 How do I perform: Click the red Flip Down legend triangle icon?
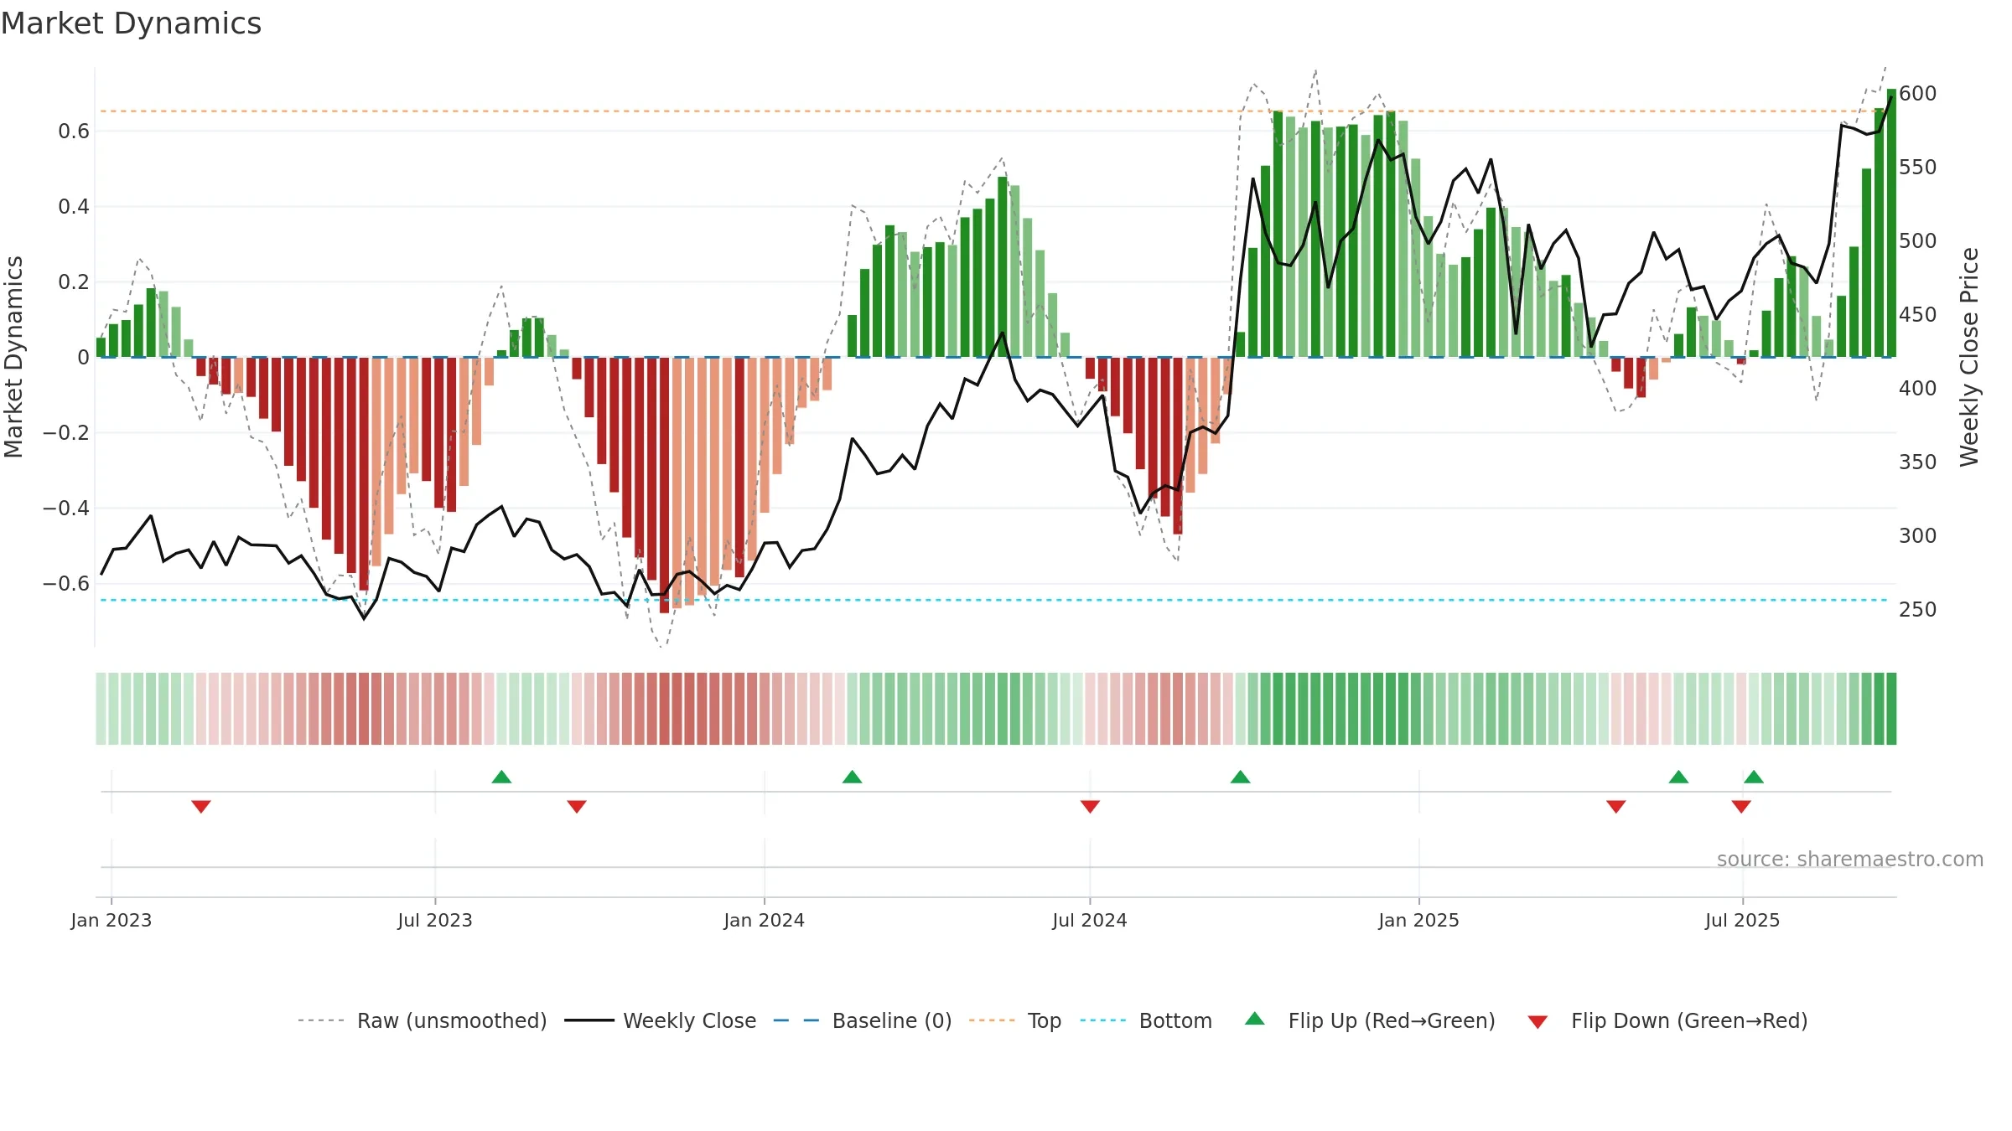point(1538,1022)
